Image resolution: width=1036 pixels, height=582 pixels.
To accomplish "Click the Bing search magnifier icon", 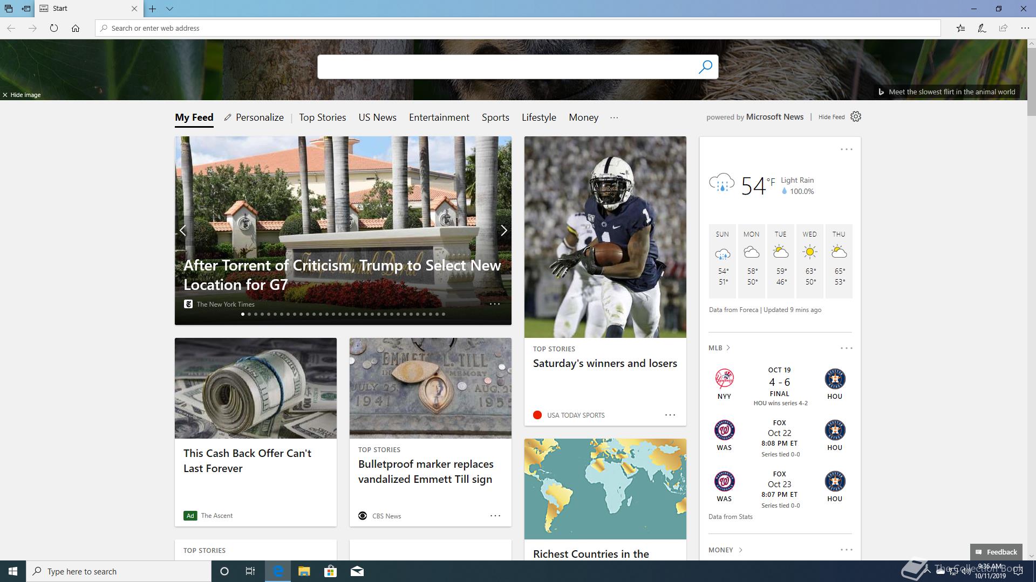I will tap(705, 67).
